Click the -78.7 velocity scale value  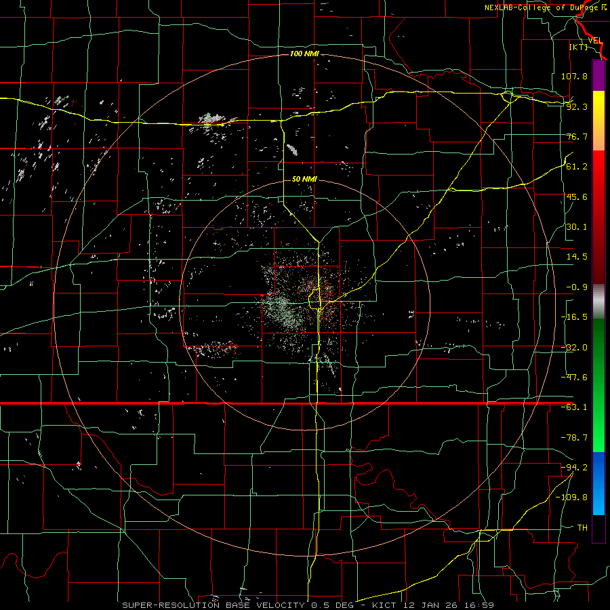coord(574,438)
